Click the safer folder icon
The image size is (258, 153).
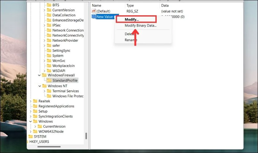pyautogui.click(x=49, y=46)
